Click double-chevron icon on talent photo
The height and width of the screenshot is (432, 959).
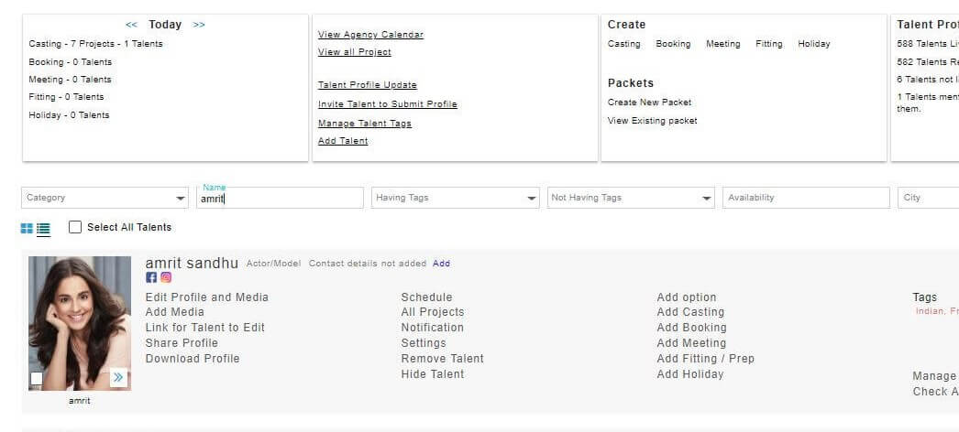click(118, 377)
